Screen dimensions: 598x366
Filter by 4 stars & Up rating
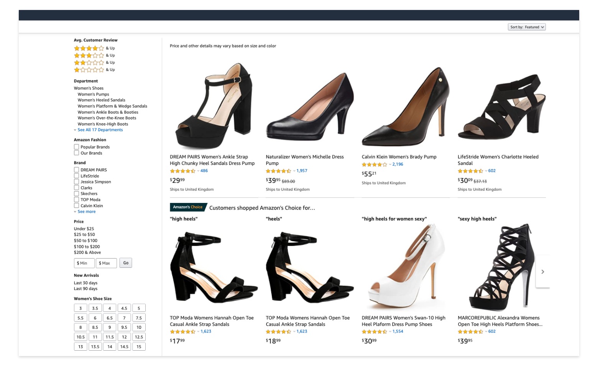click(x=94, y=48)
